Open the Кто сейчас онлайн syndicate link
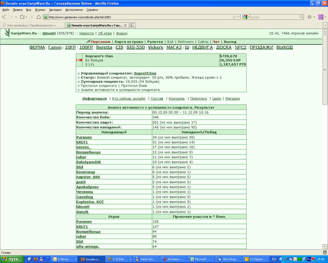The height and width of the screenshot is (263, 328). (129, 99)
